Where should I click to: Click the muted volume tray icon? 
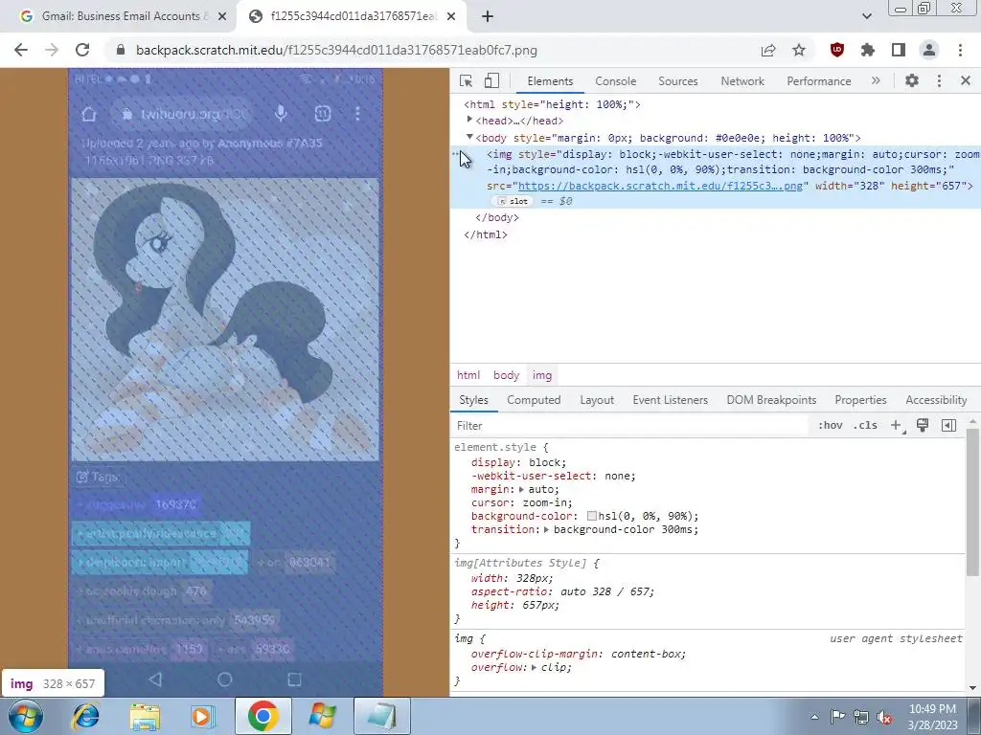884,718
